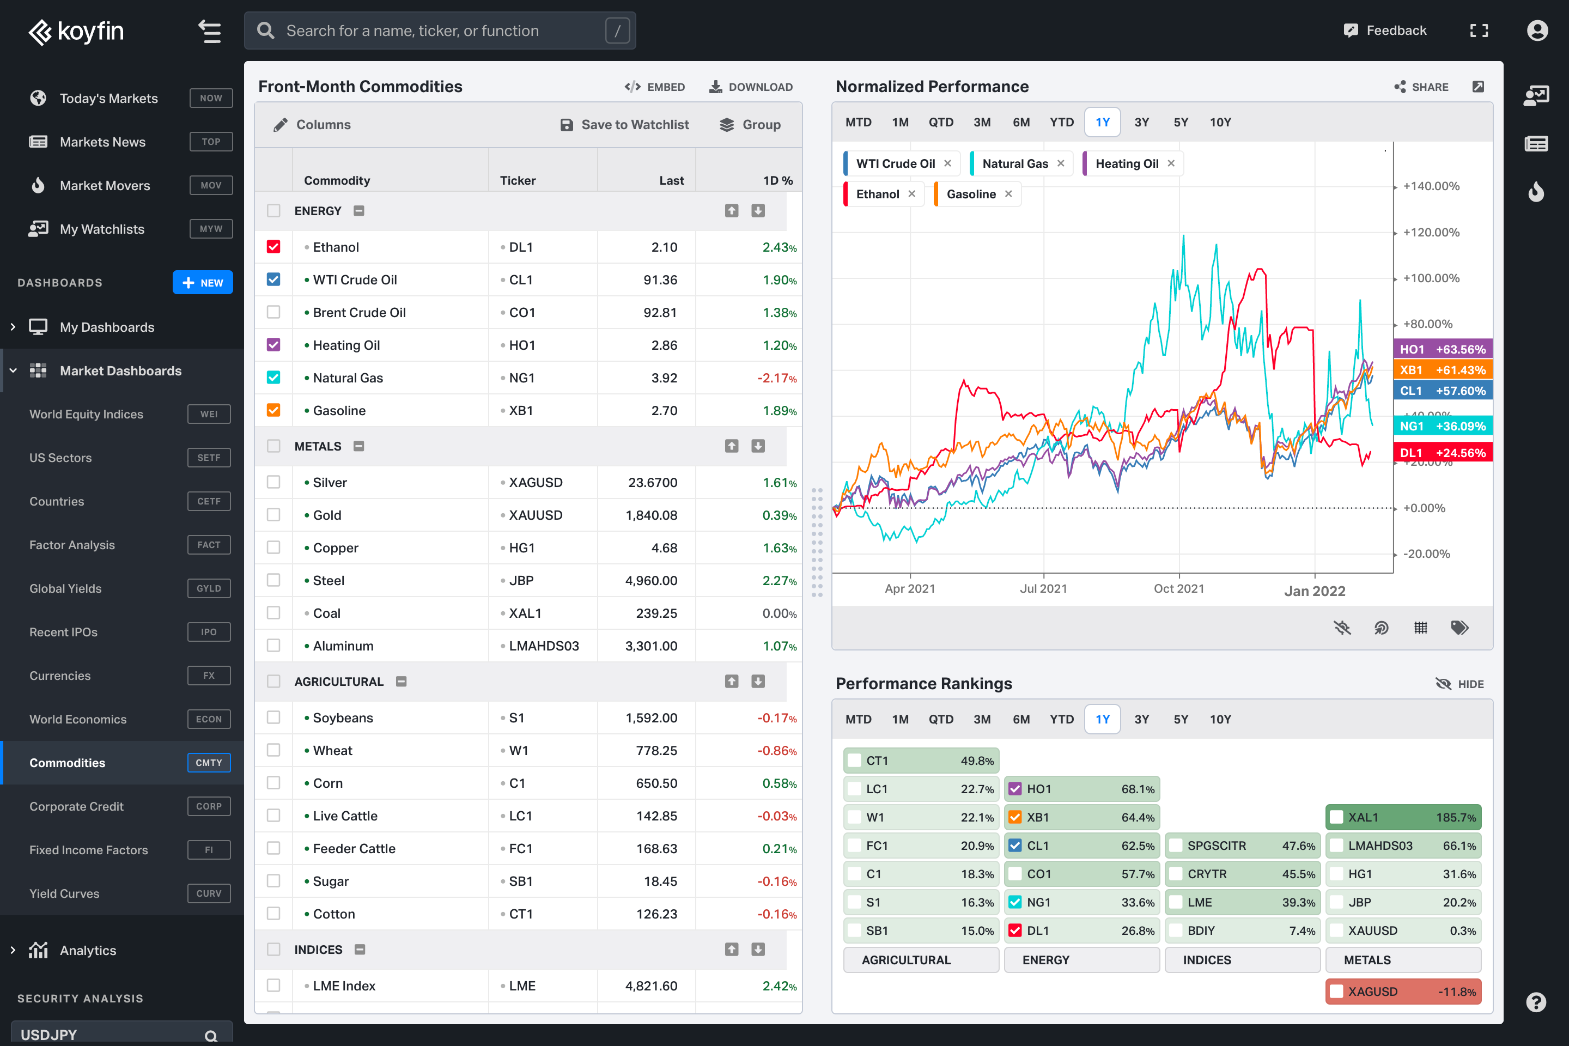Uncheck the Natural Gas row checkbox

pos(273,378)
